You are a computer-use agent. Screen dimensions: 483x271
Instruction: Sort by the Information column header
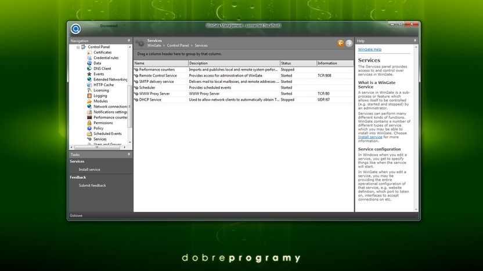(x=335, y=63)
